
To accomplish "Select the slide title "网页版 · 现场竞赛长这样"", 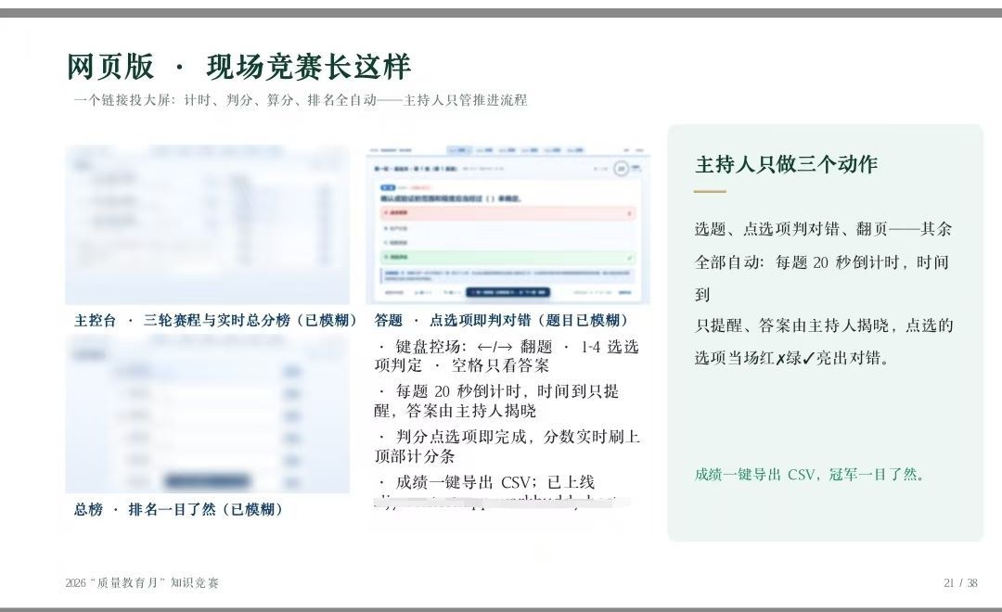I will pos(239,67).
